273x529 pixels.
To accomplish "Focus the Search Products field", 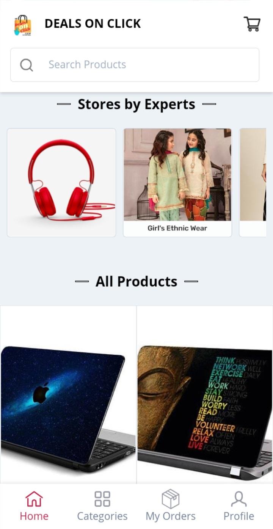I will pos(135,65).
